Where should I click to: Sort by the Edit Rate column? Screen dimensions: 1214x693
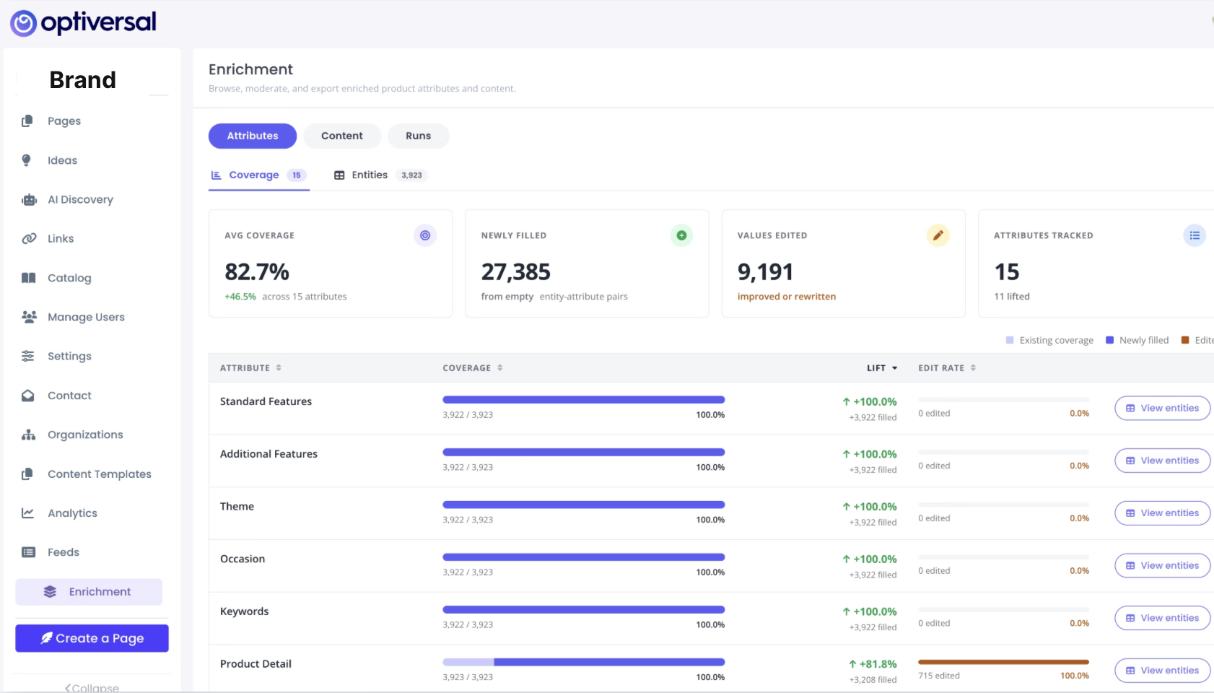(947, 368)
